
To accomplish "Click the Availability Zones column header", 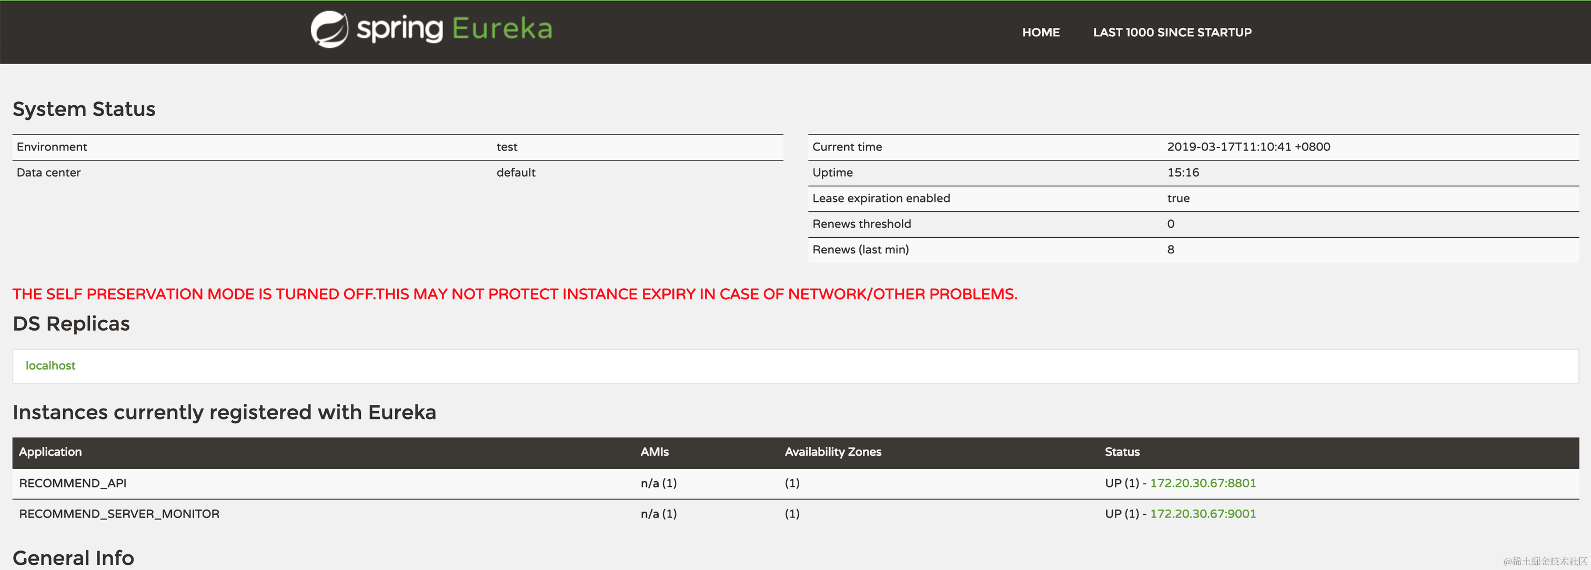I will 832,452.
